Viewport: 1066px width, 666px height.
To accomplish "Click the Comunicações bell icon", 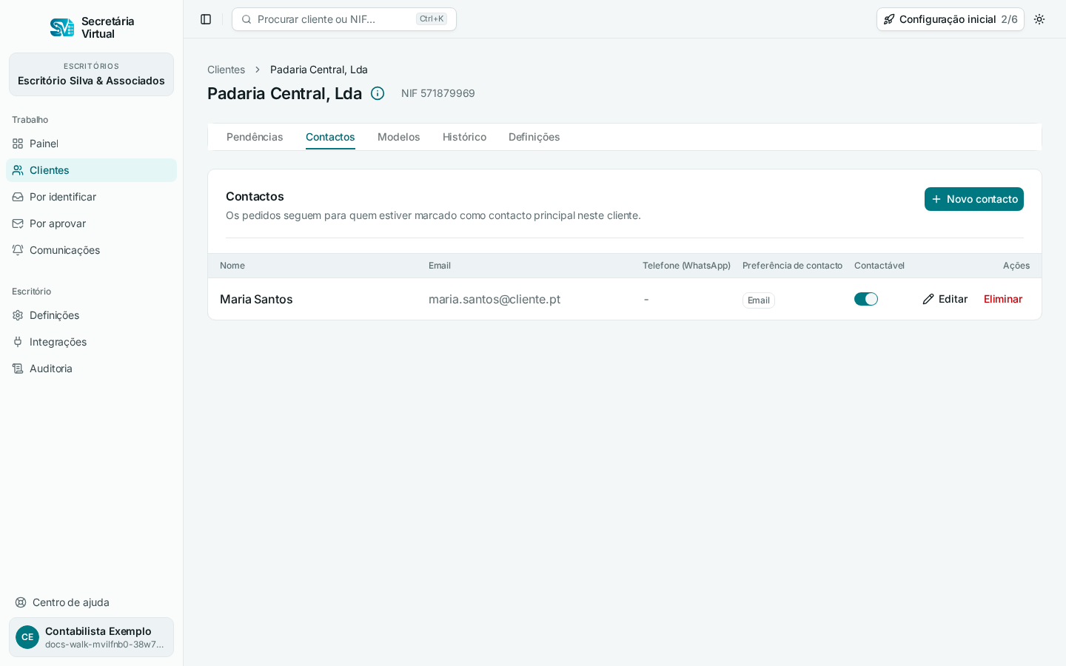I will tap(18, 250).
